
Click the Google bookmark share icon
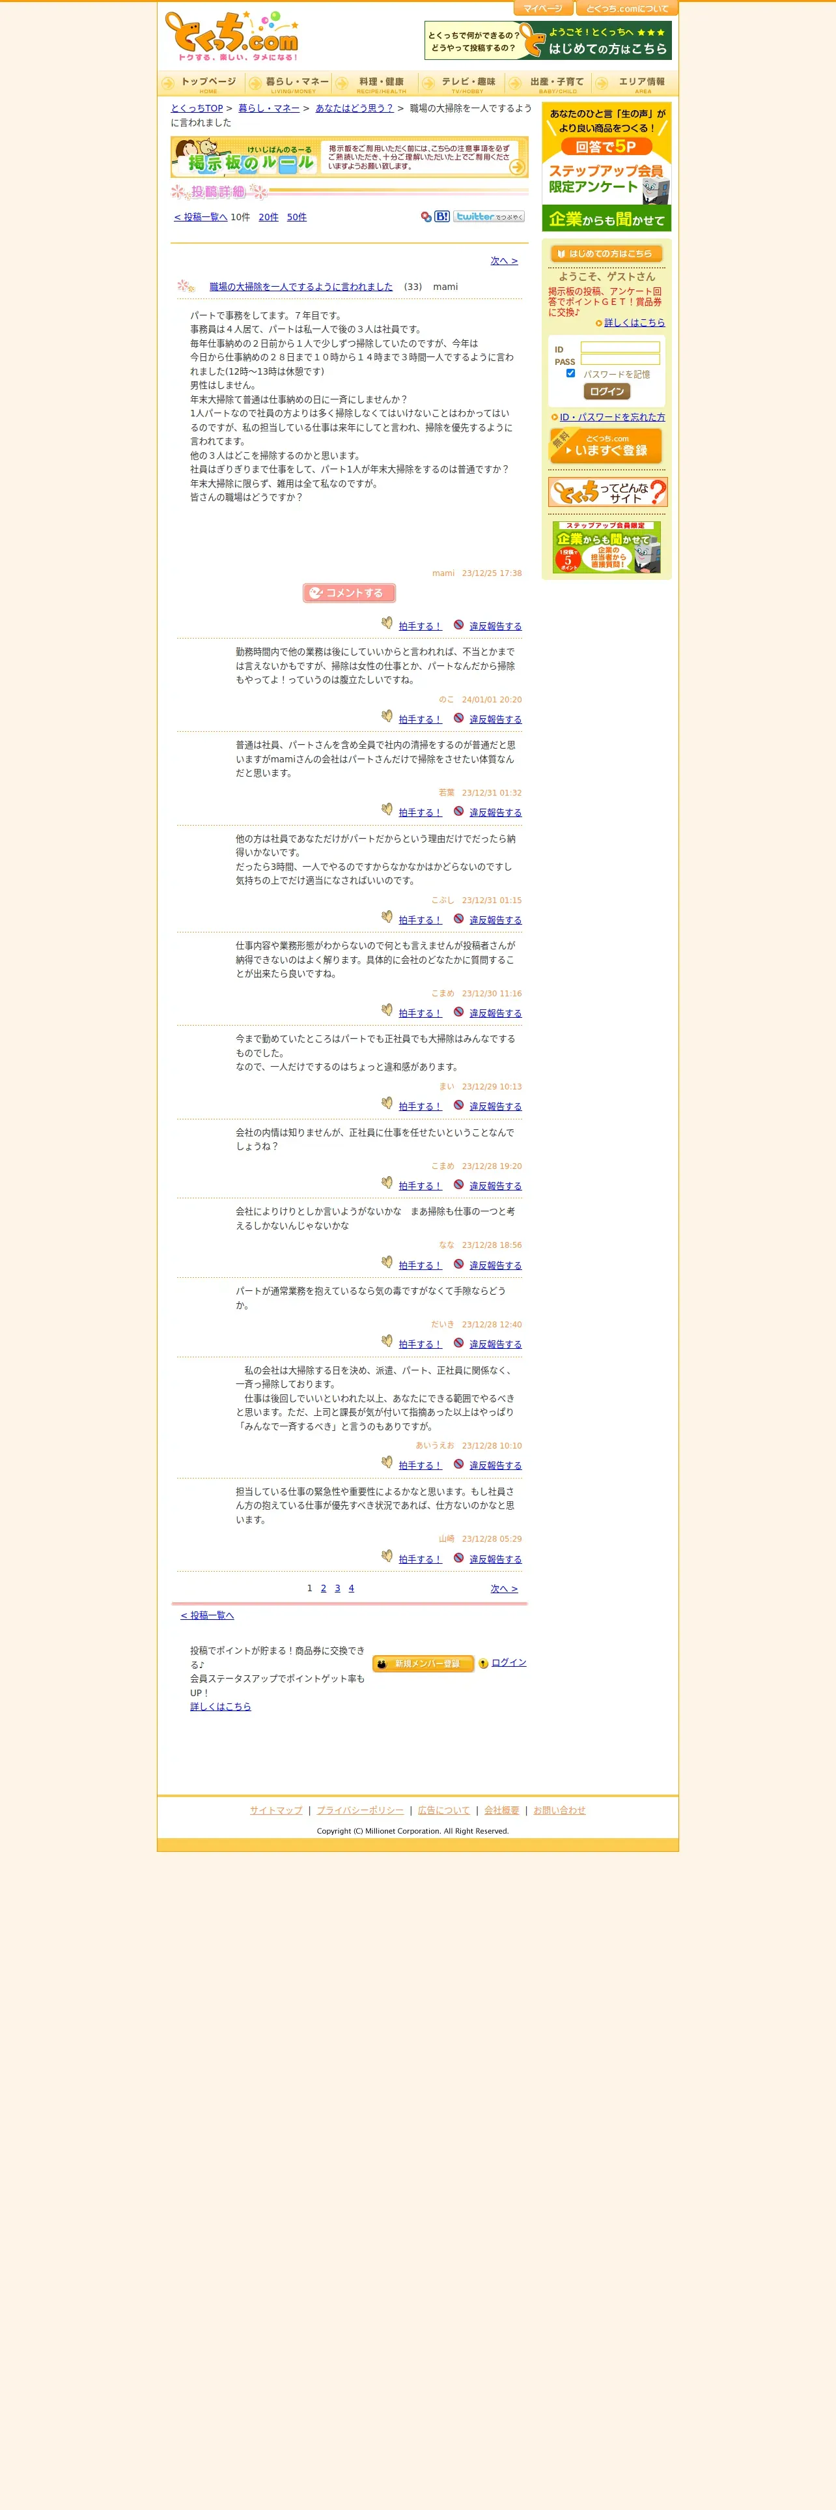pyautogui.click(x=426, y=217)
